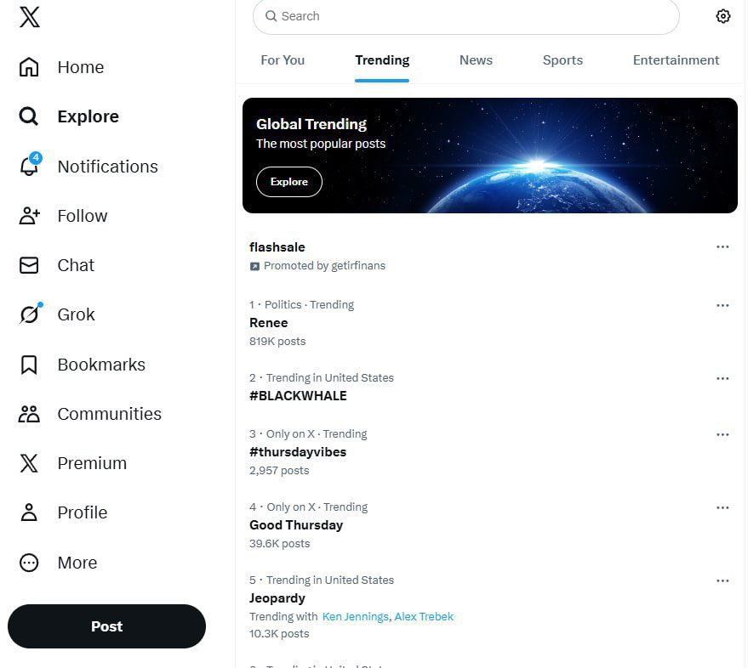Open Chat via the envelope icon
Screen dimensions: 748x668
click(x=29, y=265)
